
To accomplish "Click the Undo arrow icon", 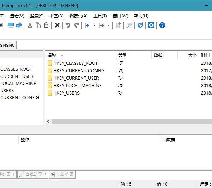I will pyautogui.click(x=68, y=25).
